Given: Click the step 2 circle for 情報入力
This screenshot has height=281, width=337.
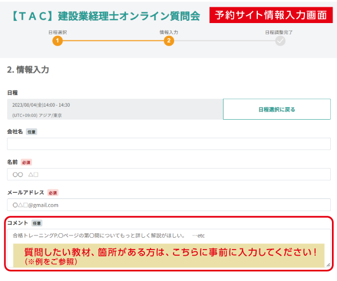Looking at the screenshot, I should [169, 40].
